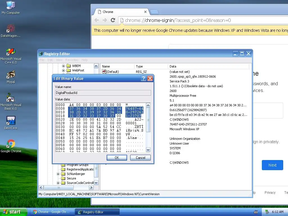This screenshot has width=288, height=216.
Task: Open the Edit menu in Registry Editor
Action: tap(50, 60)
